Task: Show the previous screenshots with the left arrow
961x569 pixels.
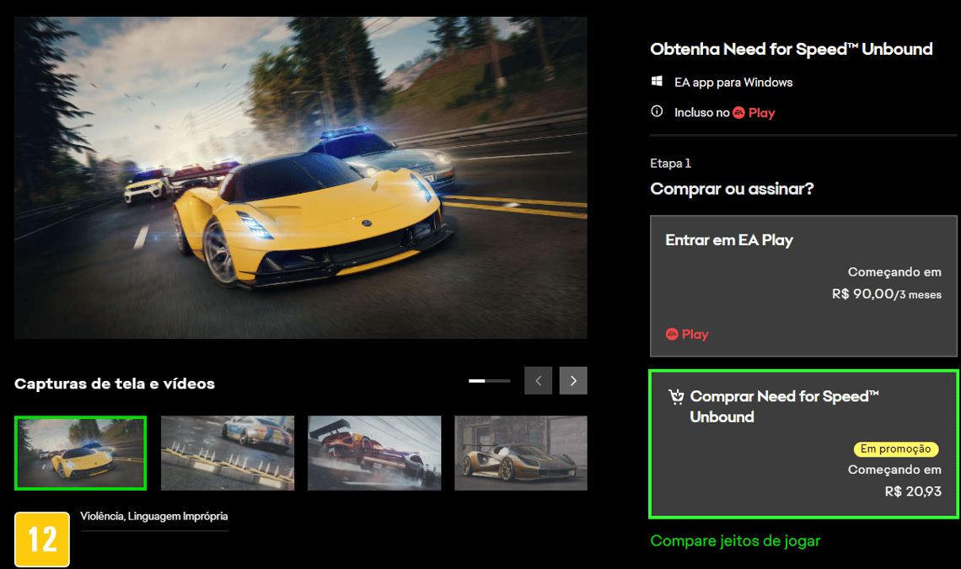Action: coord(538,381)
